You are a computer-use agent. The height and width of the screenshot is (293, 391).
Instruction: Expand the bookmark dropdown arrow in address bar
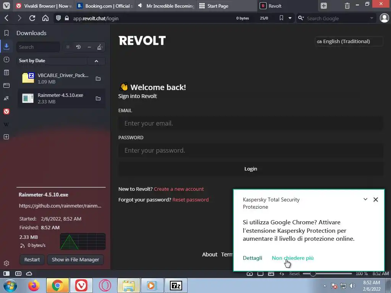coord(290,18)
